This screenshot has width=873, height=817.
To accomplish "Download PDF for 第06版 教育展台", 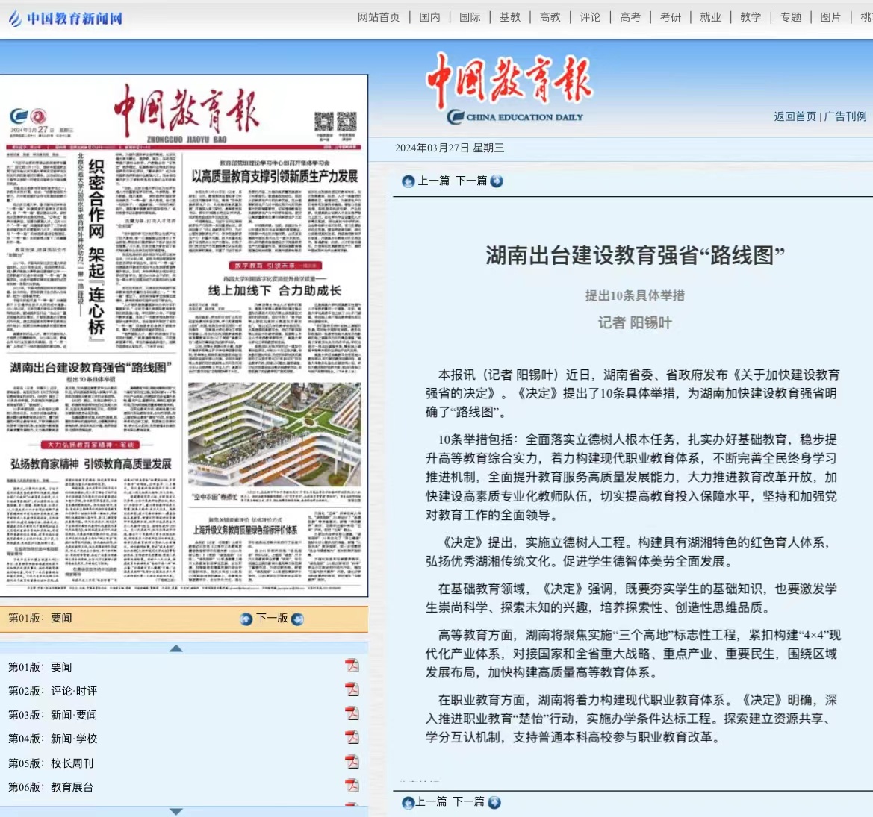I will click(352, 786).
